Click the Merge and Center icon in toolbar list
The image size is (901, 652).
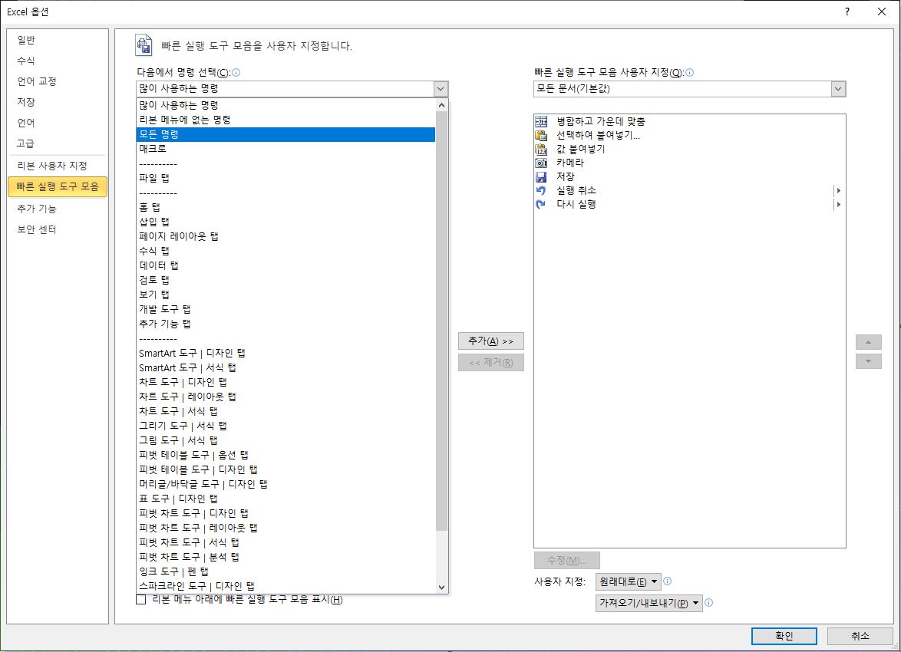point(541,121)
